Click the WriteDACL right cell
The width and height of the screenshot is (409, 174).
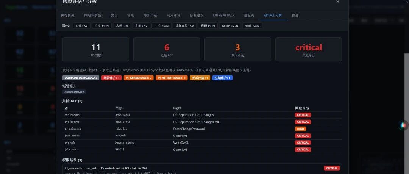pos(181,143)
